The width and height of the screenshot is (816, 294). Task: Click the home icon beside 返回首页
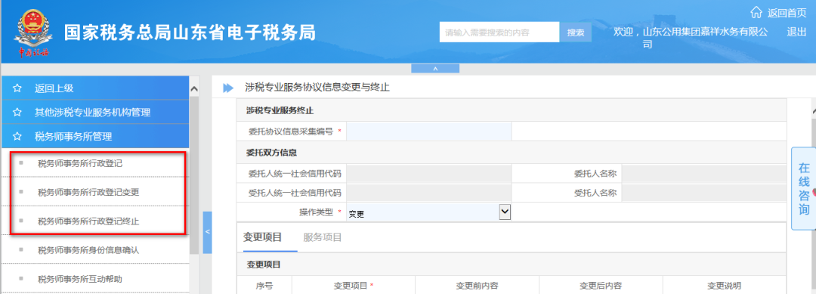pyautogui.click(x=756, y=12)
